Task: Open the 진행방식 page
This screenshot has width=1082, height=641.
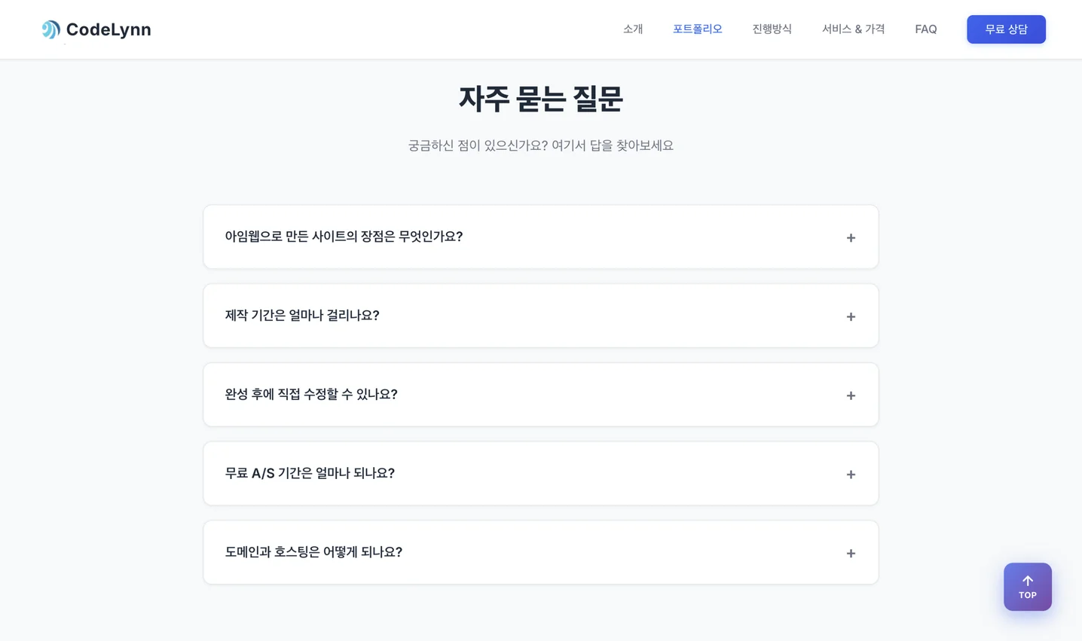Action: (772, 29)
